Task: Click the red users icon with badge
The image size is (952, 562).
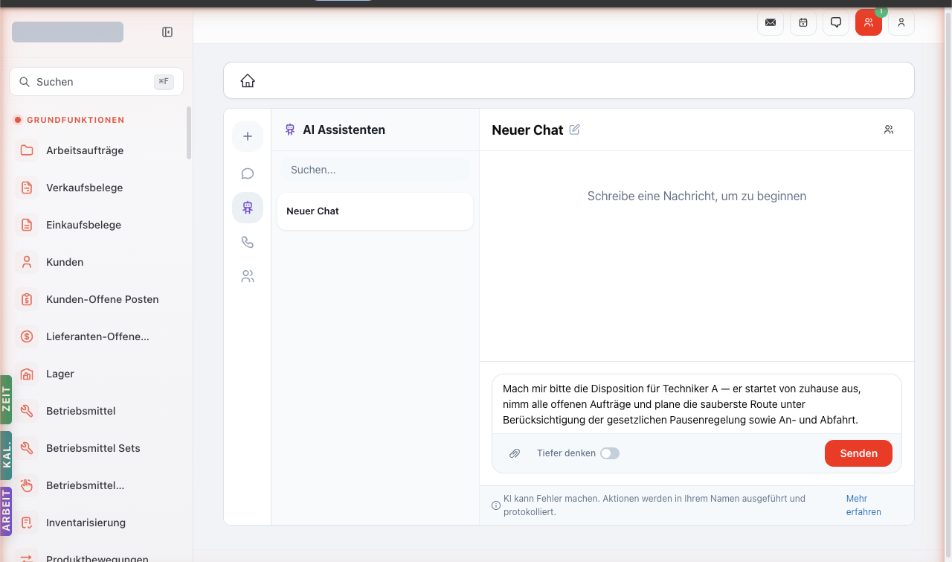Action: 869,22
